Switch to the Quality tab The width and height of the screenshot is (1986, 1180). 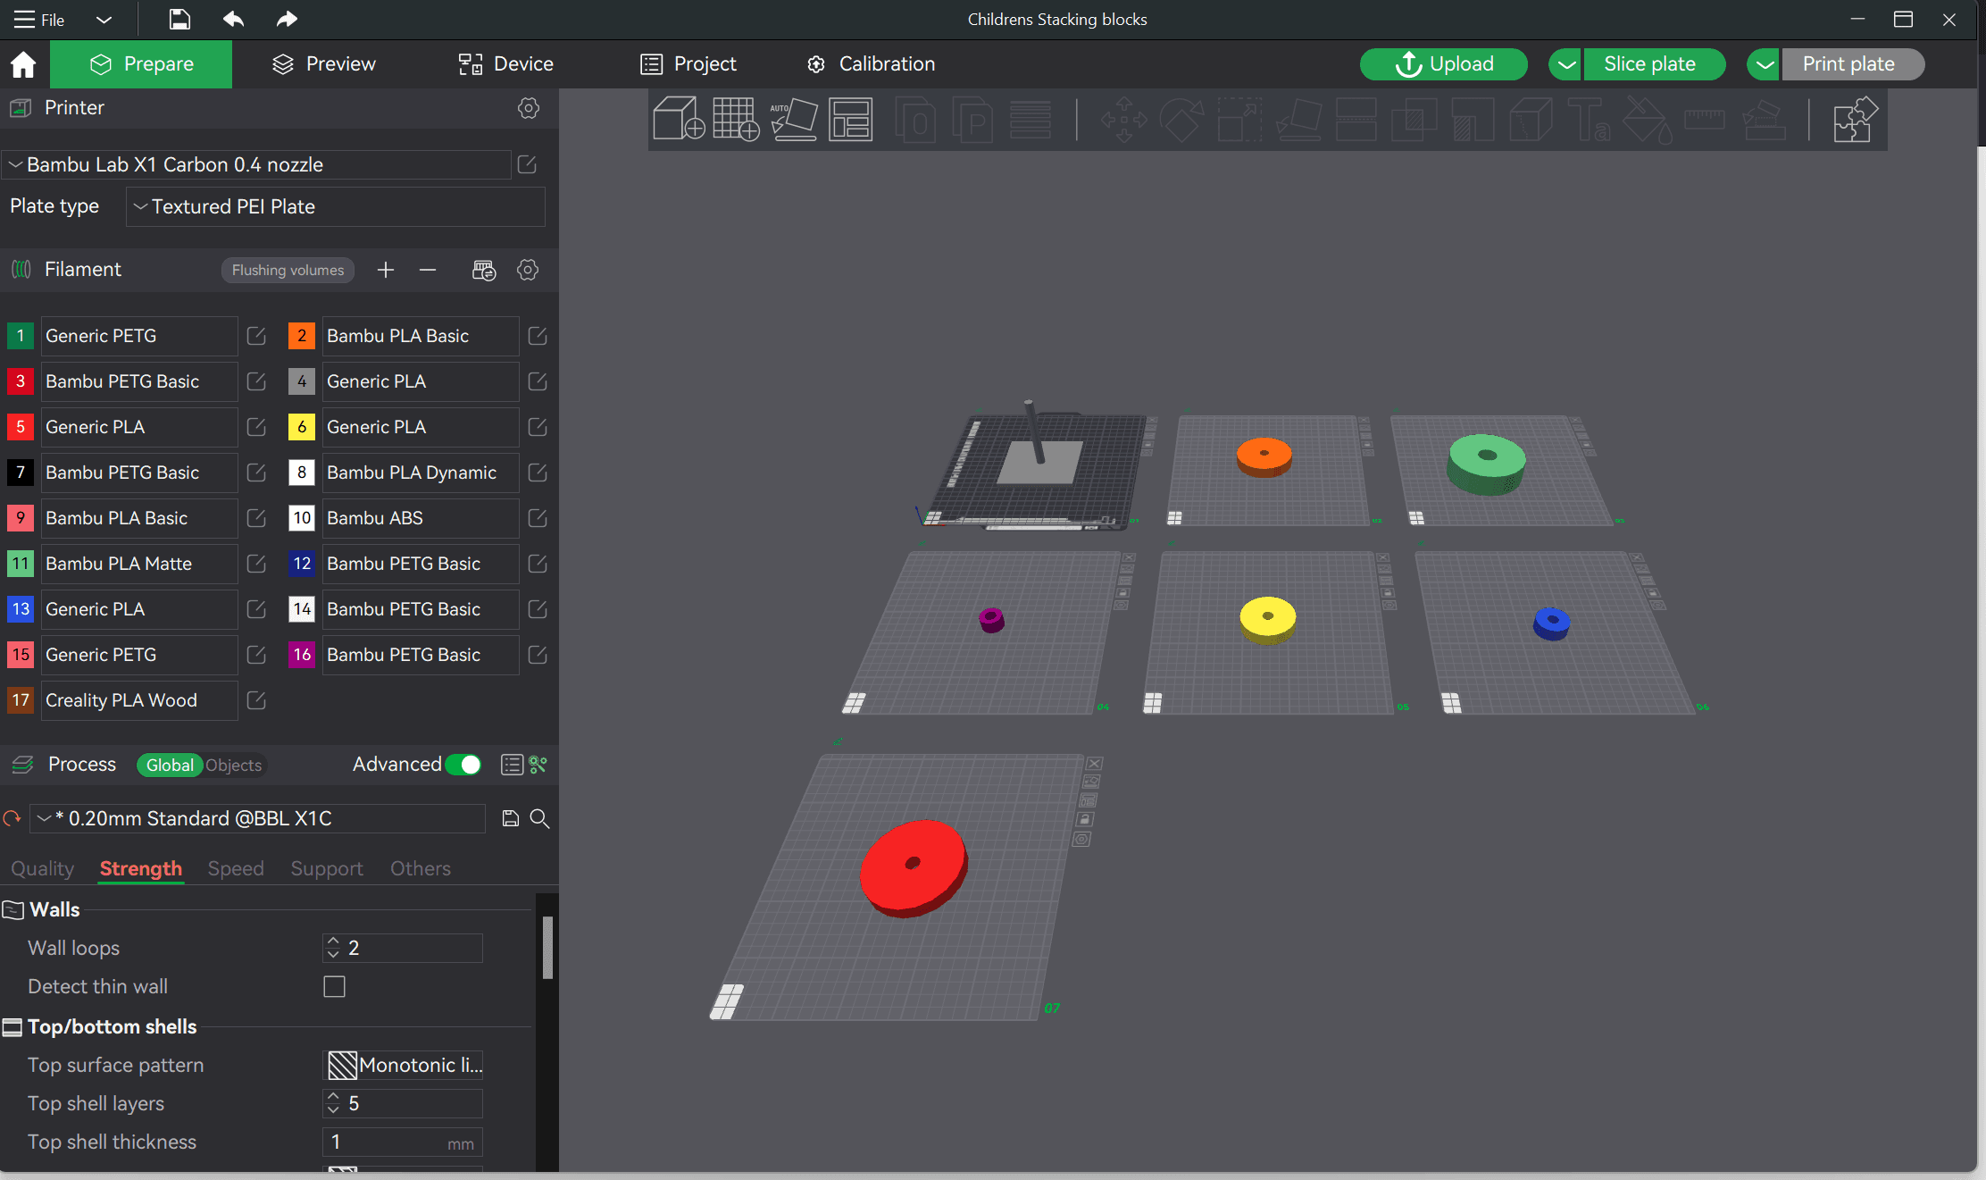coord(42,868)
